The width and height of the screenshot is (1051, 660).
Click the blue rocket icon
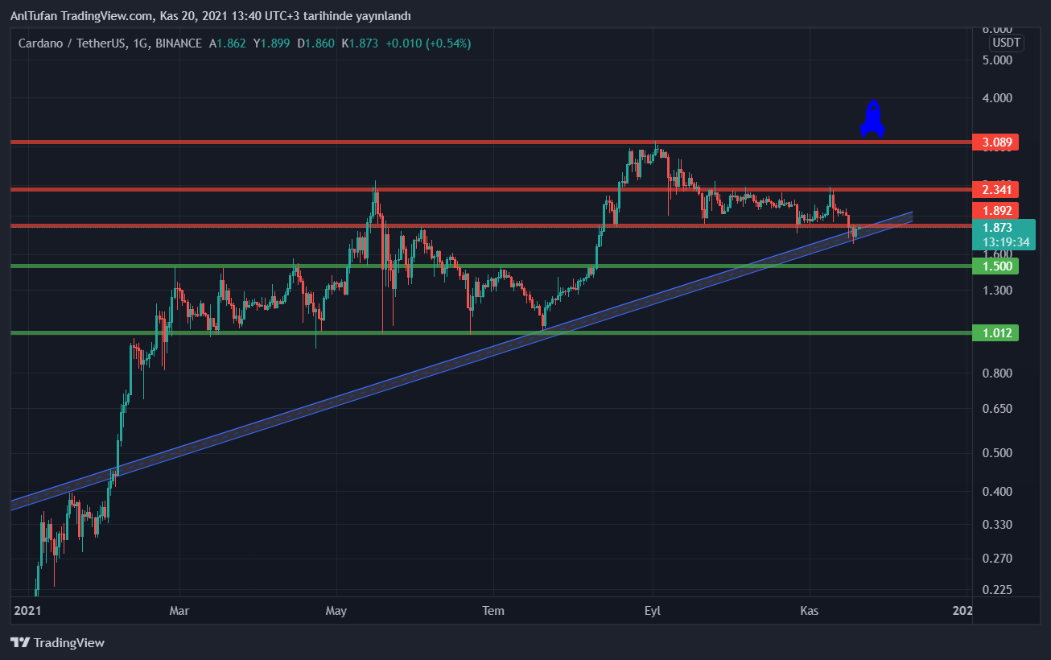tap(872, 118)
